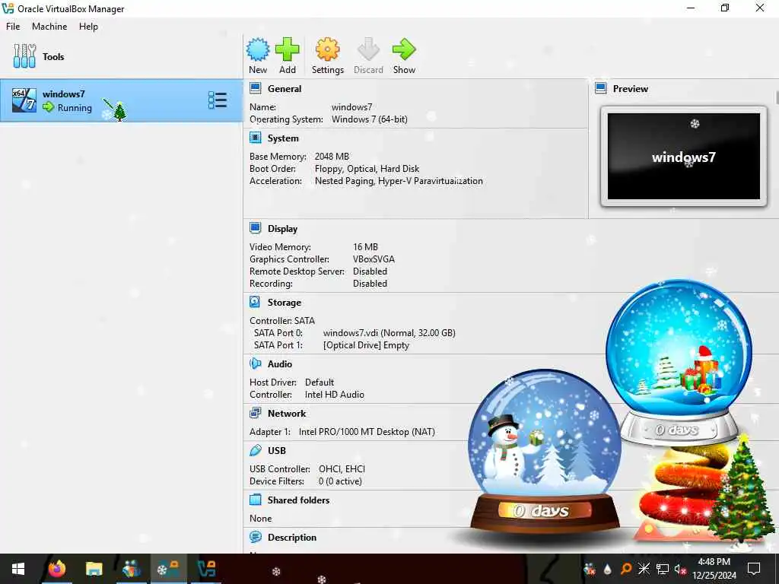Screen dimensions: 779x584
Task: Click the windows7 preview thumbnail
Action: coord(684,156)
